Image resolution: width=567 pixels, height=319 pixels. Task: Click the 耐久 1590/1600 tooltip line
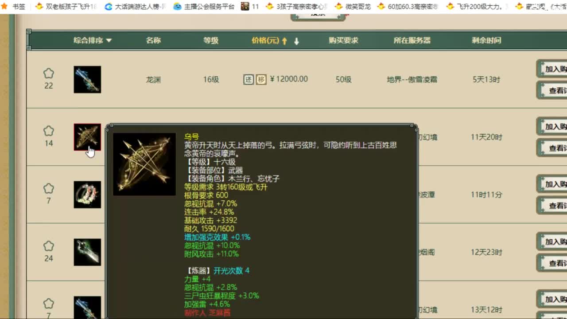[x=209, y=229]
